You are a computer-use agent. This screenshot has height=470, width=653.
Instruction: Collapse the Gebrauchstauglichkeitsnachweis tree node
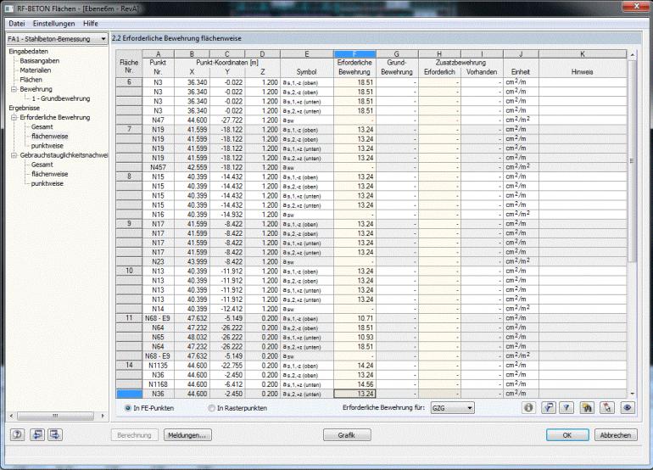[x=14, y=155]
